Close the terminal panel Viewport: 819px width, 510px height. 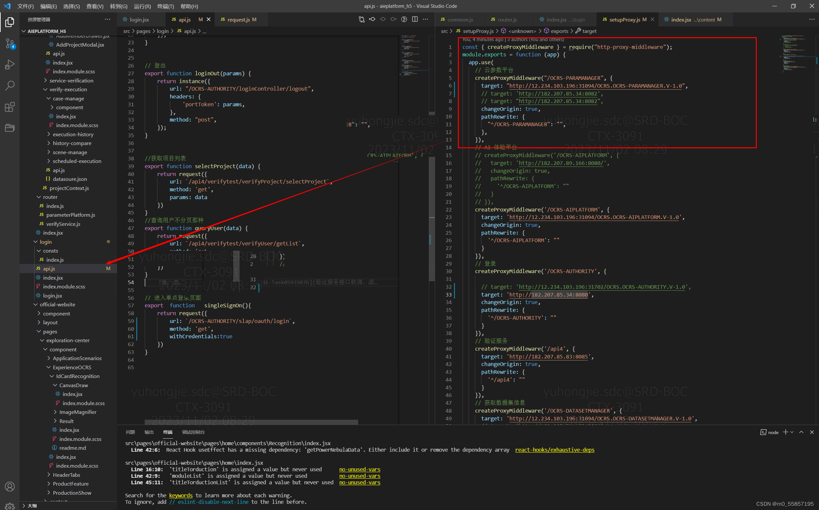(812, 432)
